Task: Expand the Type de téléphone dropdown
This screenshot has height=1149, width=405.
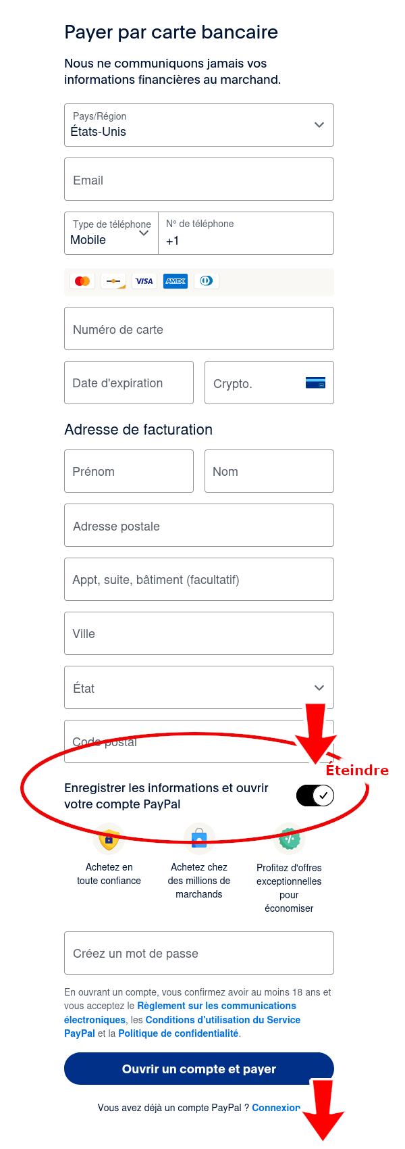Action: (111, 233)
